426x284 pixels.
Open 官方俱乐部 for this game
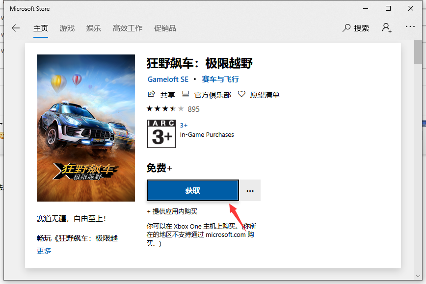(x=207, y=94)
